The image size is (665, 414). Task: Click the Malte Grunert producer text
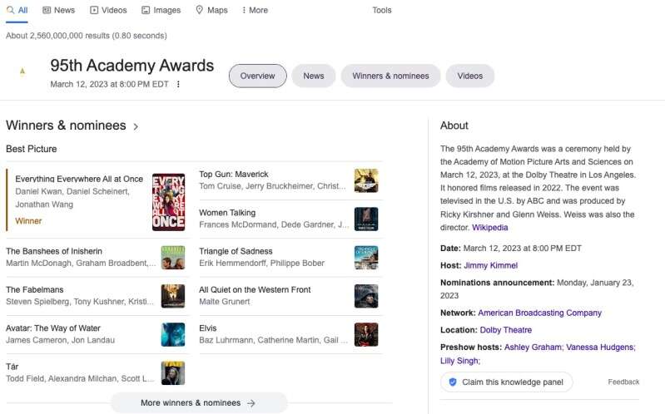[x=225, y=302]
